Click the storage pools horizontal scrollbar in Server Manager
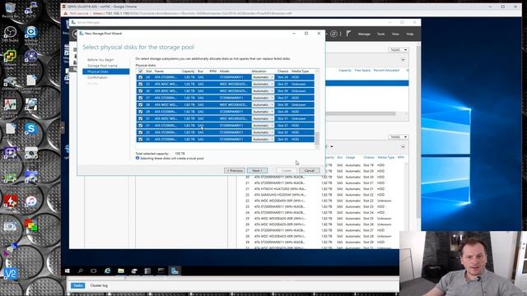The height and width of the screenshot is (296, 527). 361,113
